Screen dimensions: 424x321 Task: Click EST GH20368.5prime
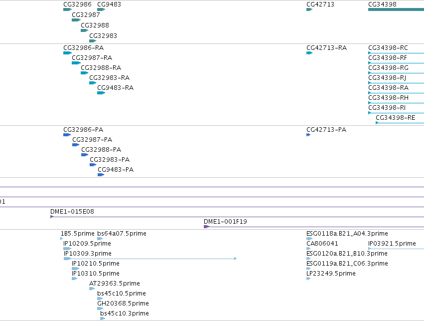point(100,308)
